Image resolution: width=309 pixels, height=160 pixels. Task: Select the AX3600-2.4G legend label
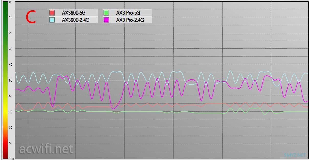(75, 20)
